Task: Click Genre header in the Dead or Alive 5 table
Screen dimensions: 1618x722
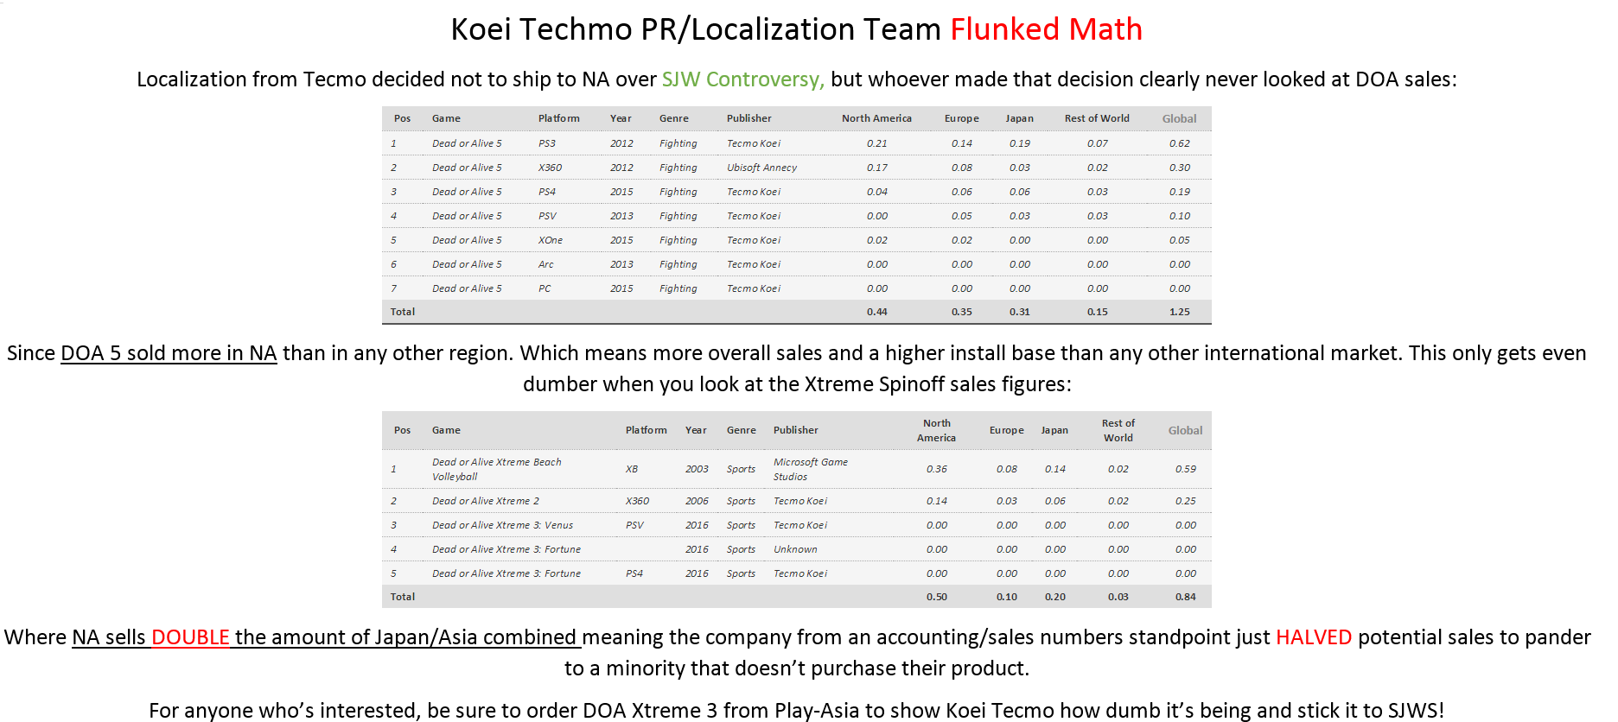Action: (673, 118)
